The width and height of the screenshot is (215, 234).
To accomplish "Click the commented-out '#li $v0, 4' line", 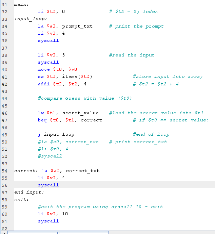I will (x=53, y=149).
